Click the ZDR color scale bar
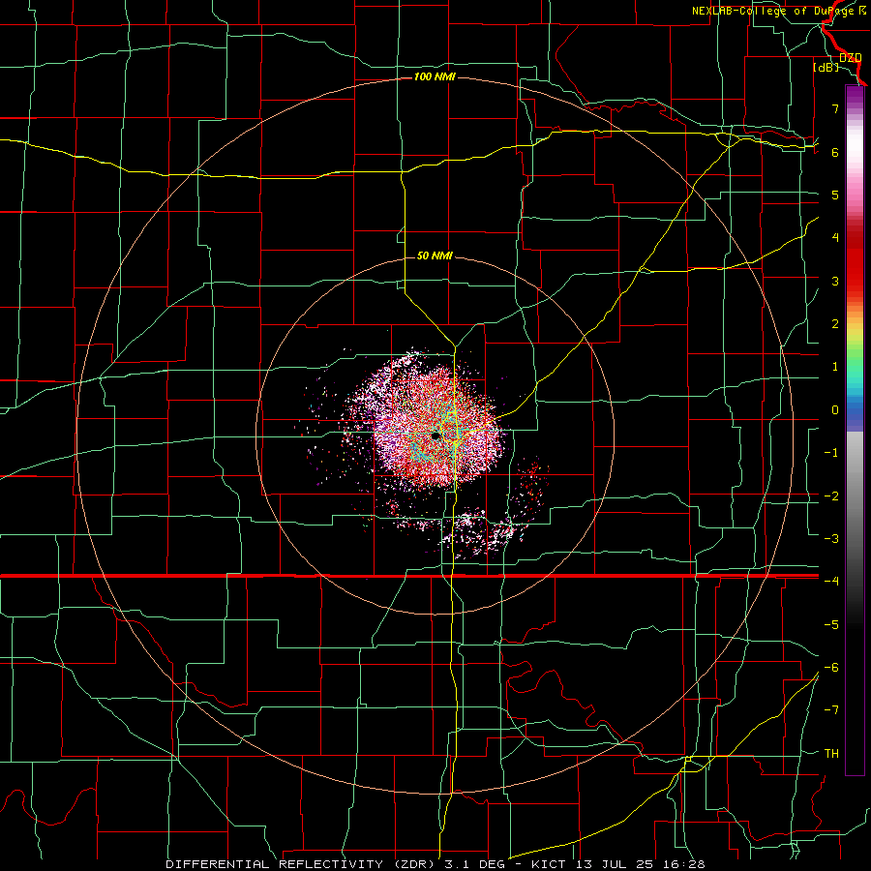Screen dimensions: 871x871 (x=855, y=430)
